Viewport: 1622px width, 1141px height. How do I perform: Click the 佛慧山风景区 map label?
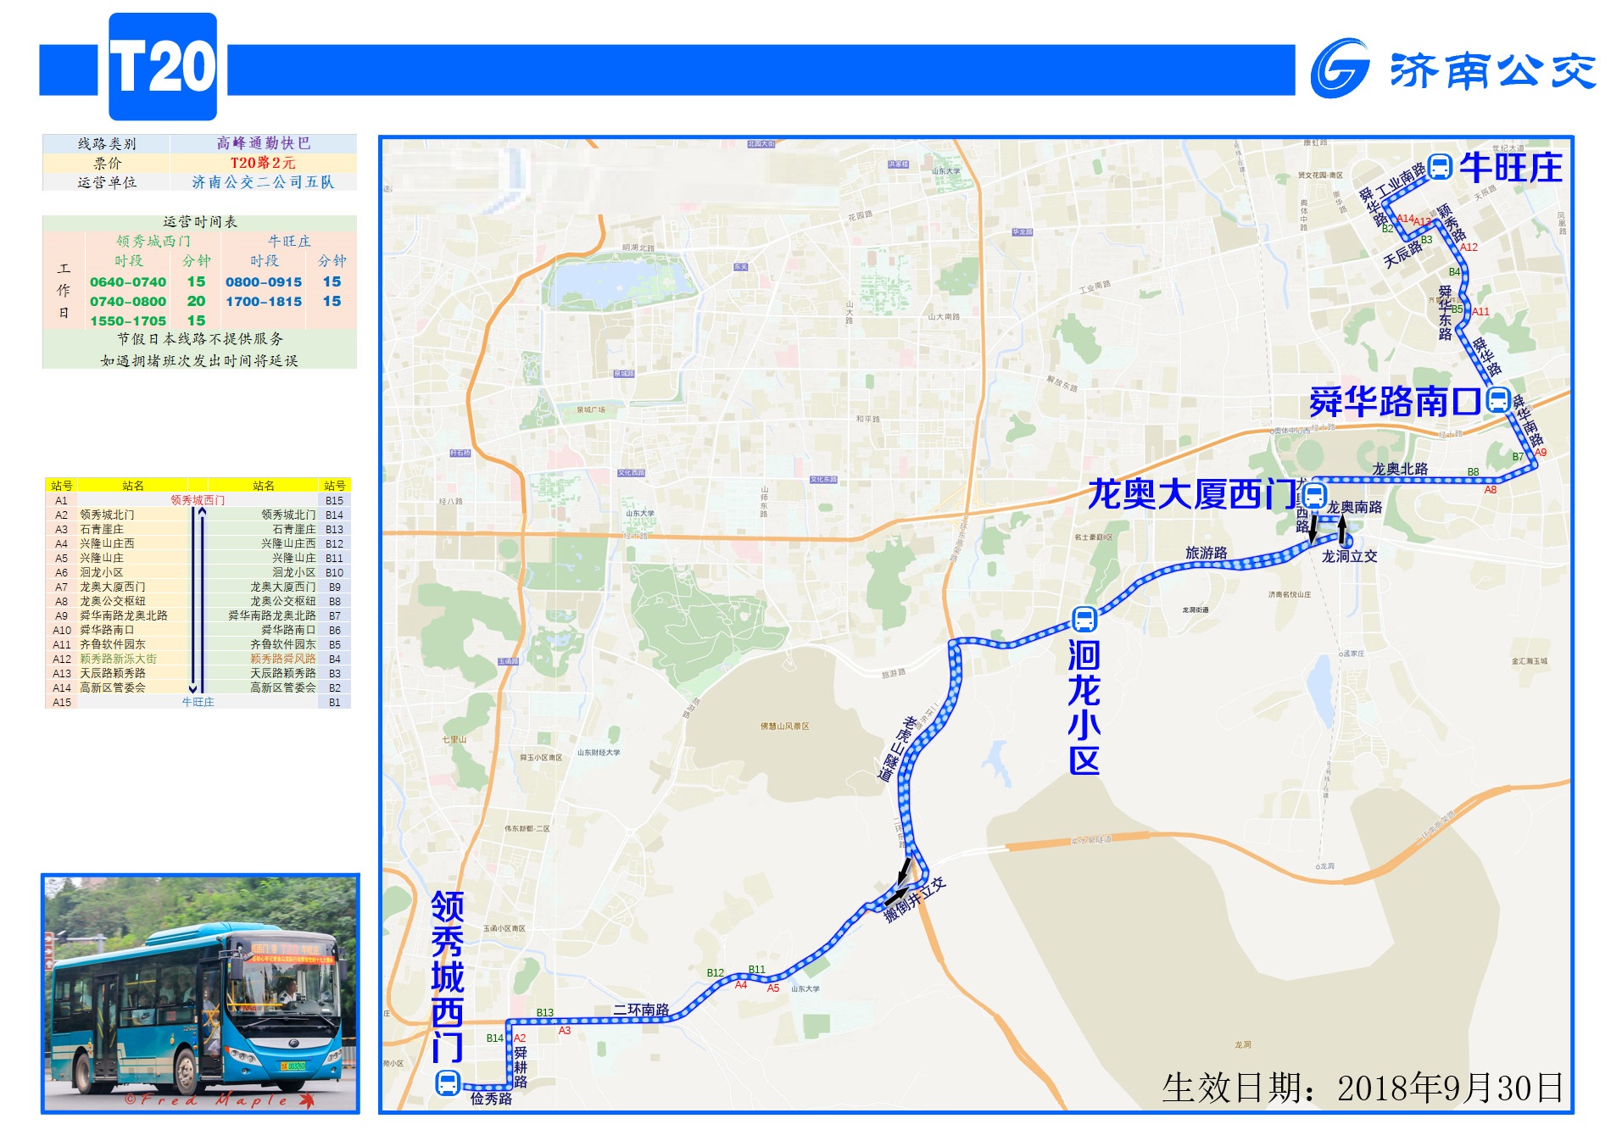point(784,726)
